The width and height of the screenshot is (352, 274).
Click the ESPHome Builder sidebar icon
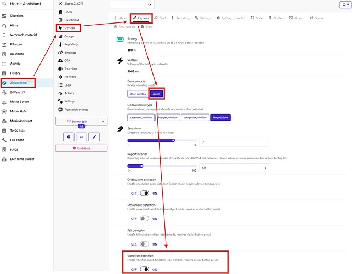[4, 159]
